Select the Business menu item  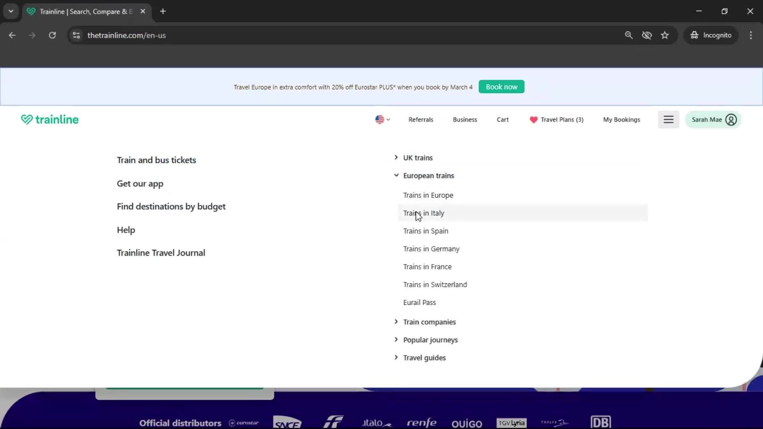(x=465, y=120)
